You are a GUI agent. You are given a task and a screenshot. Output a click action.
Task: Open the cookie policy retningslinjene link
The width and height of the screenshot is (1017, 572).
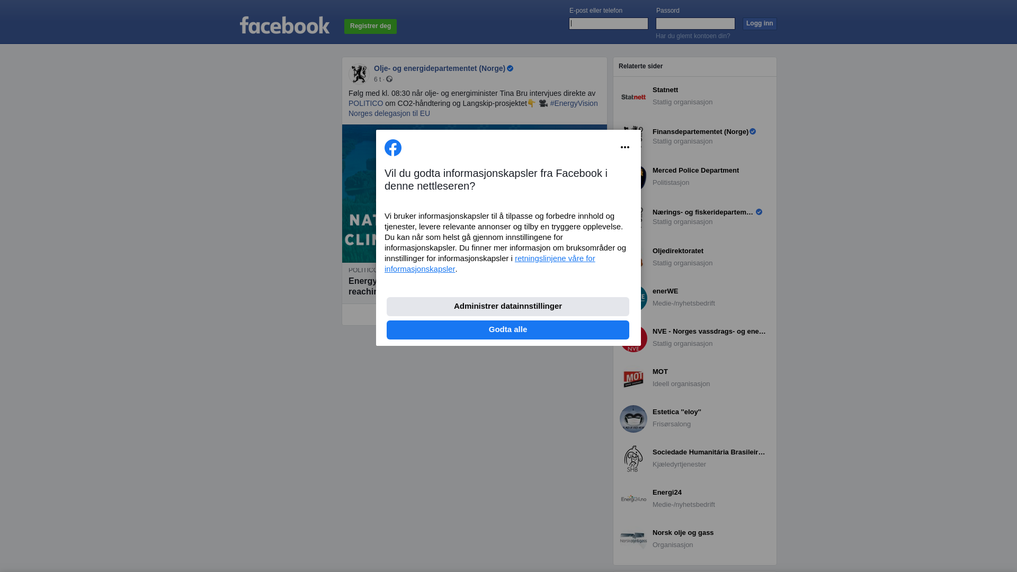coord(490,264)
